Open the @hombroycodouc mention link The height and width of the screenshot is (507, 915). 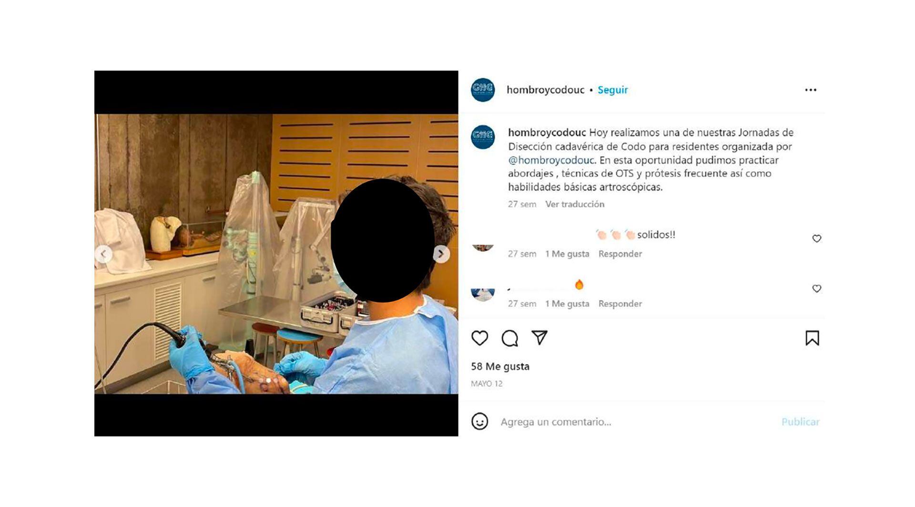[551, 160]
